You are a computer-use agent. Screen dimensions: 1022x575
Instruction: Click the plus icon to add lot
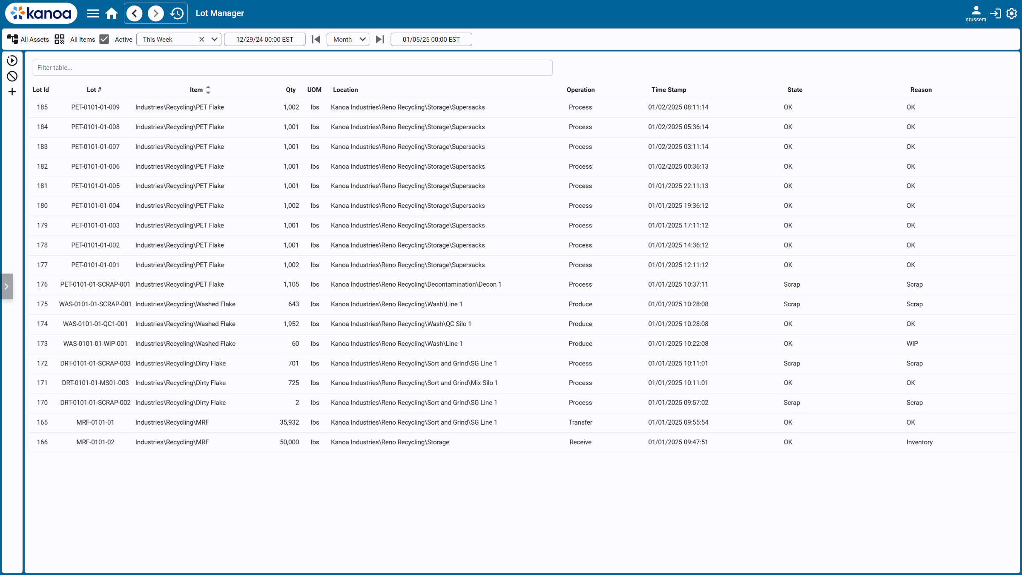12,92
